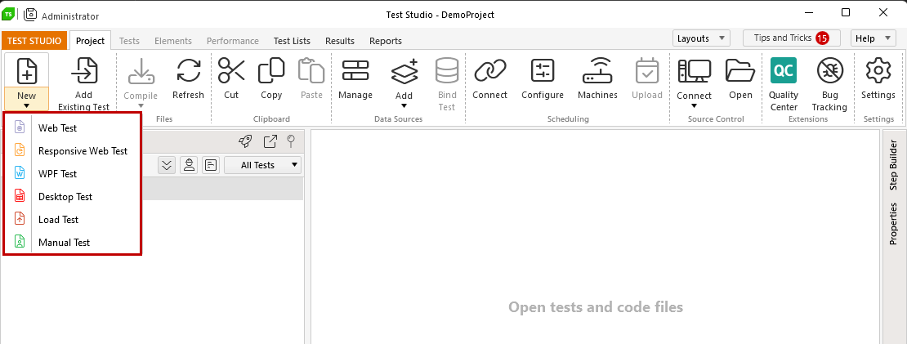Click the TEST STUDIO button

pyautogui.click(x=34, y=41)
